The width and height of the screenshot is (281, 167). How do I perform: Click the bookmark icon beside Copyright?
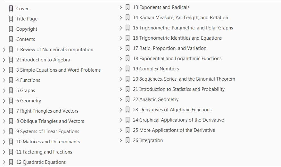point(11,29)
